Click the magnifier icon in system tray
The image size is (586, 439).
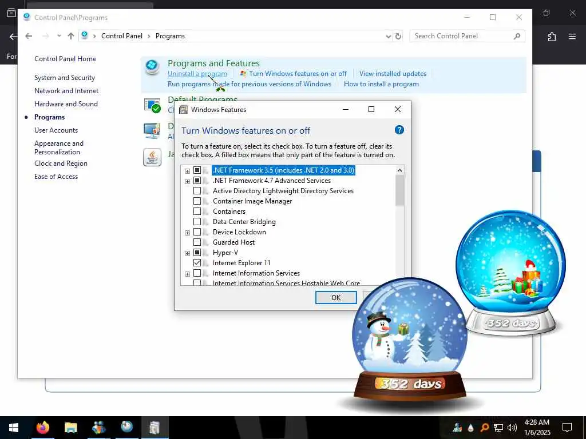click(484, 428)
